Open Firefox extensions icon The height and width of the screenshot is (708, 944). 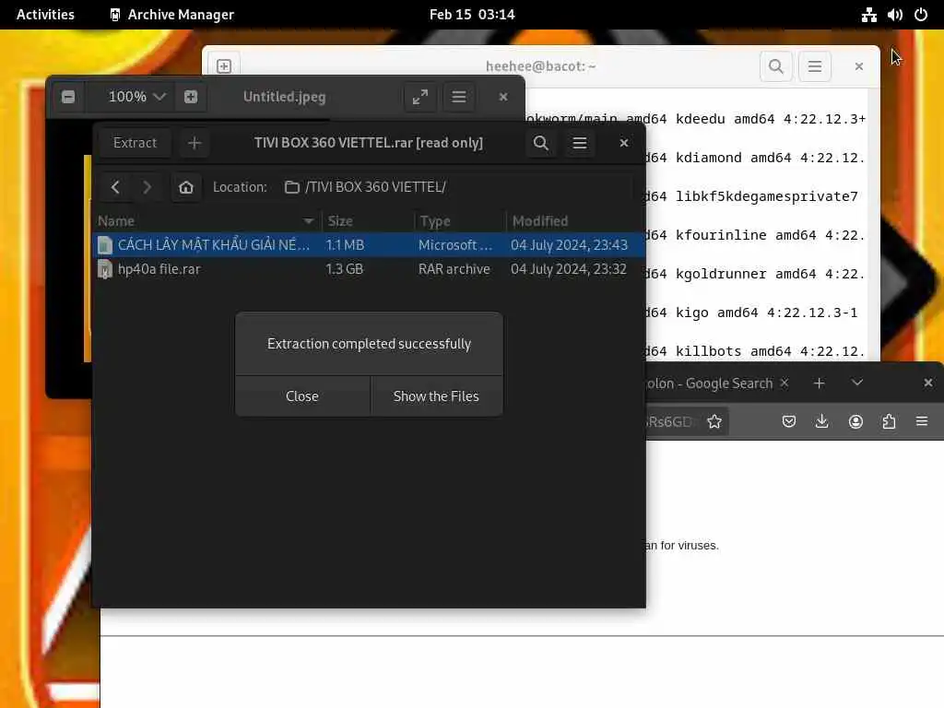click(889, 421)
